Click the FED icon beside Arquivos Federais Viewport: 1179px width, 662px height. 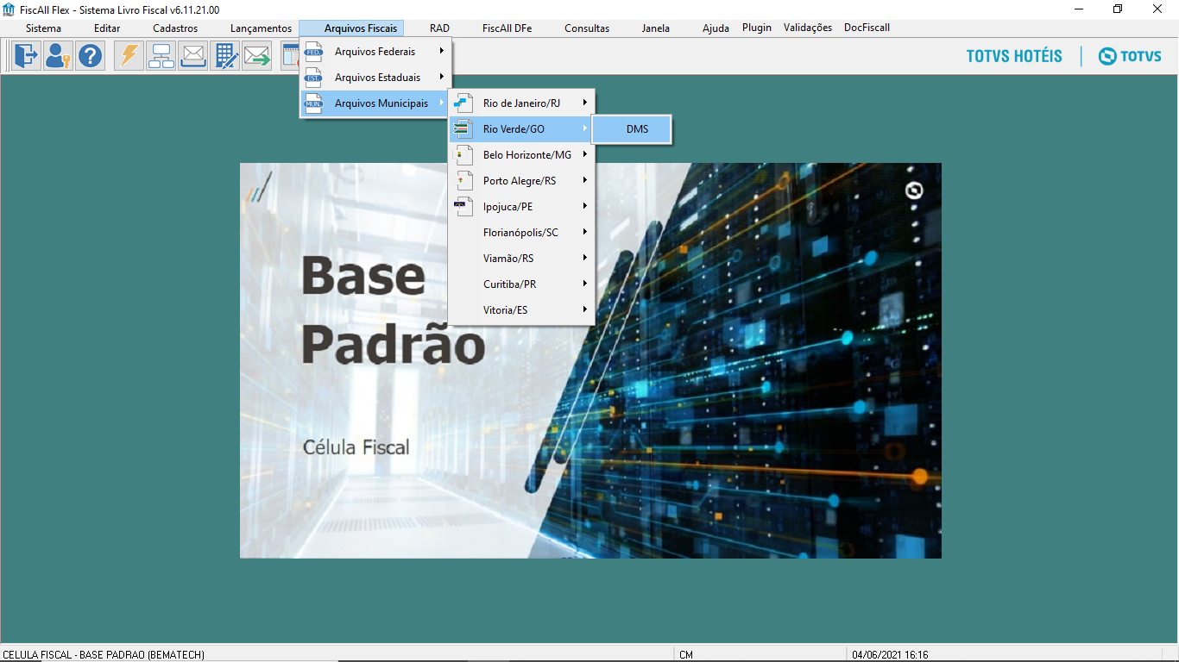[313, 52]
